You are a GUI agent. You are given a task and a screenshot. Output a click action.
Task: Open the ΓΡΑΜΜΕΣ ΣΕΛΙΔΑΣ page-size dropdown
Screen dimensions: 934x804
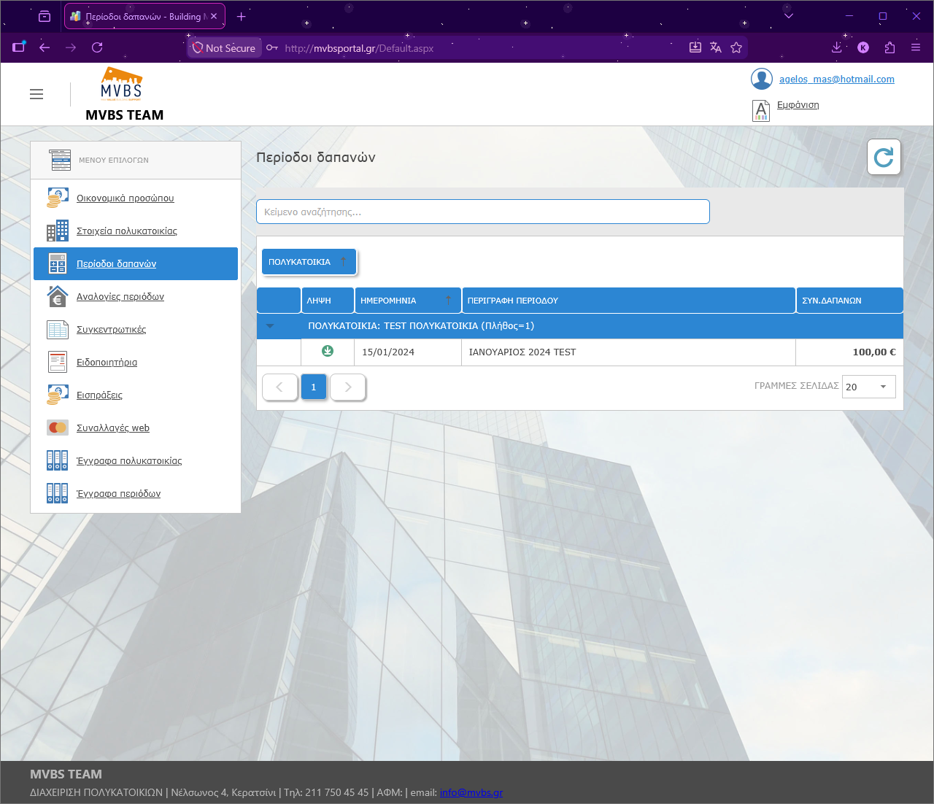pyautogui.click(x=868, y=387)
